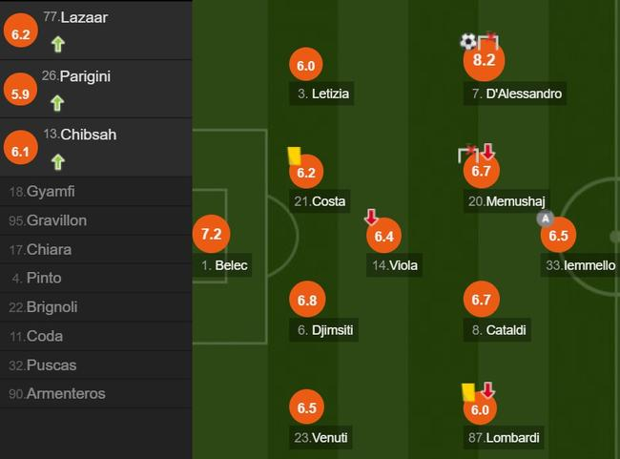The image size is (620, 459).
Task: Click the green substitution arrow under Lazaar
Action: 57,43
